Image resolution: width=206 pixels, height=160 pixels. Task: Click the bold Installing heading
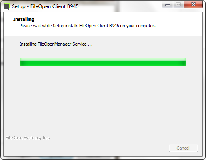(x=24, y=19)
